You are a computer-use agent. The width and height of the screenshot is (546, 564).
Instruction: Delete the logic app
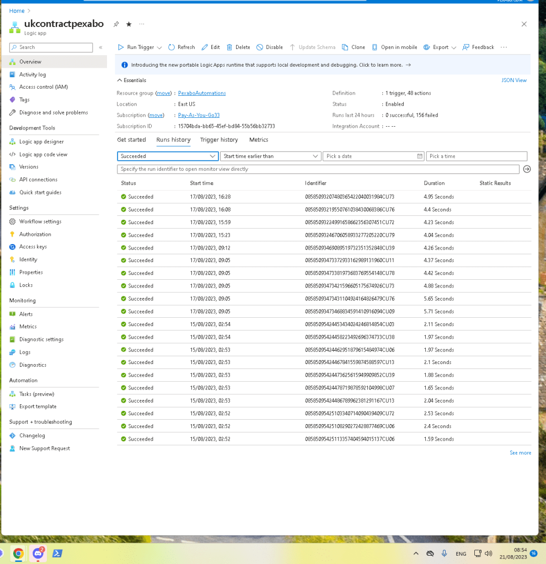[x=238, y=47]
